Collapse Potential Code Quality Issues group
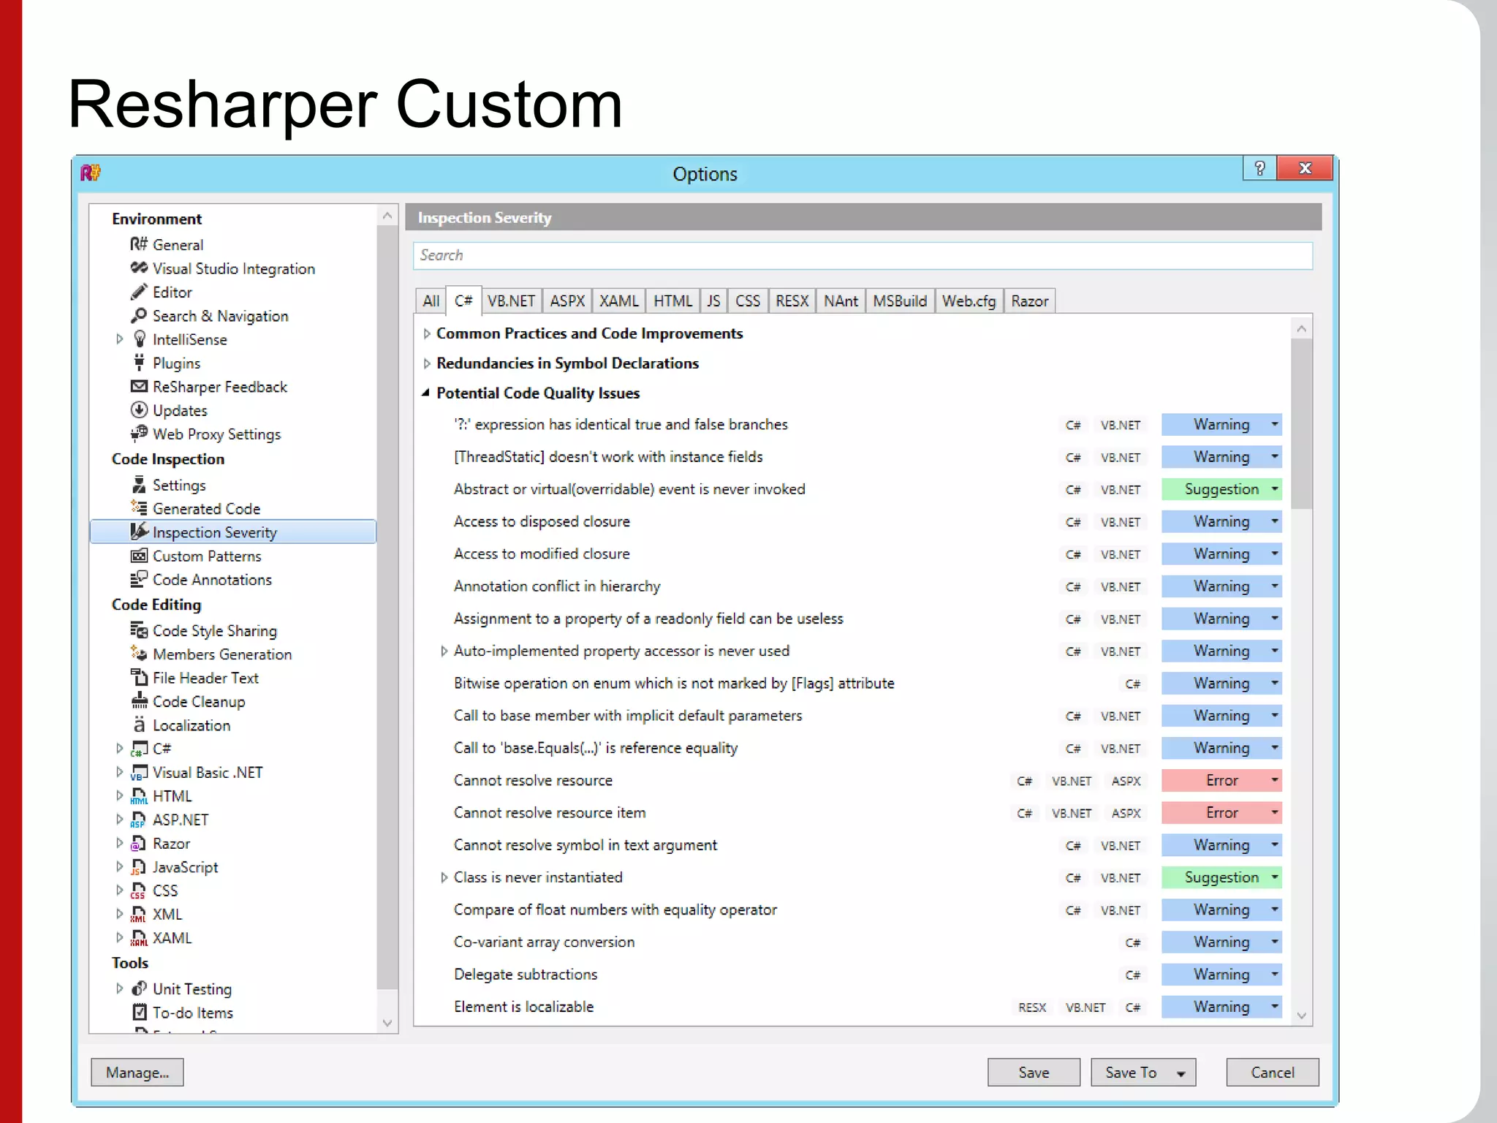 pyautogui.click(x=425, y=393)
